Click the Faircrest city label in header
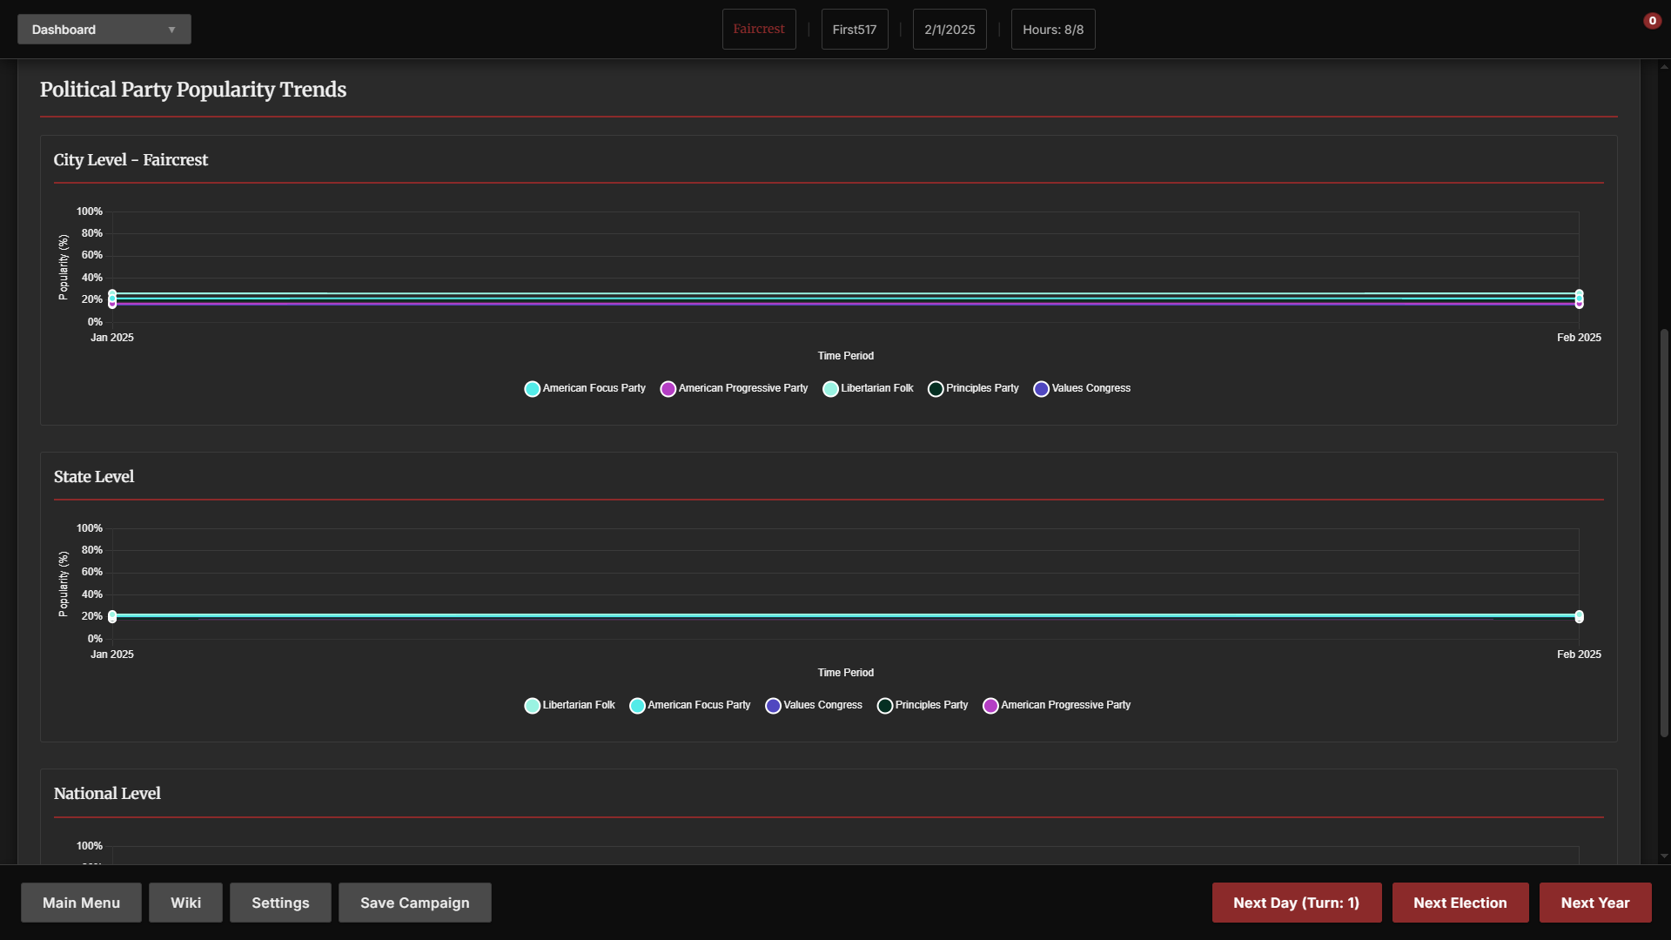 point(758,30)
